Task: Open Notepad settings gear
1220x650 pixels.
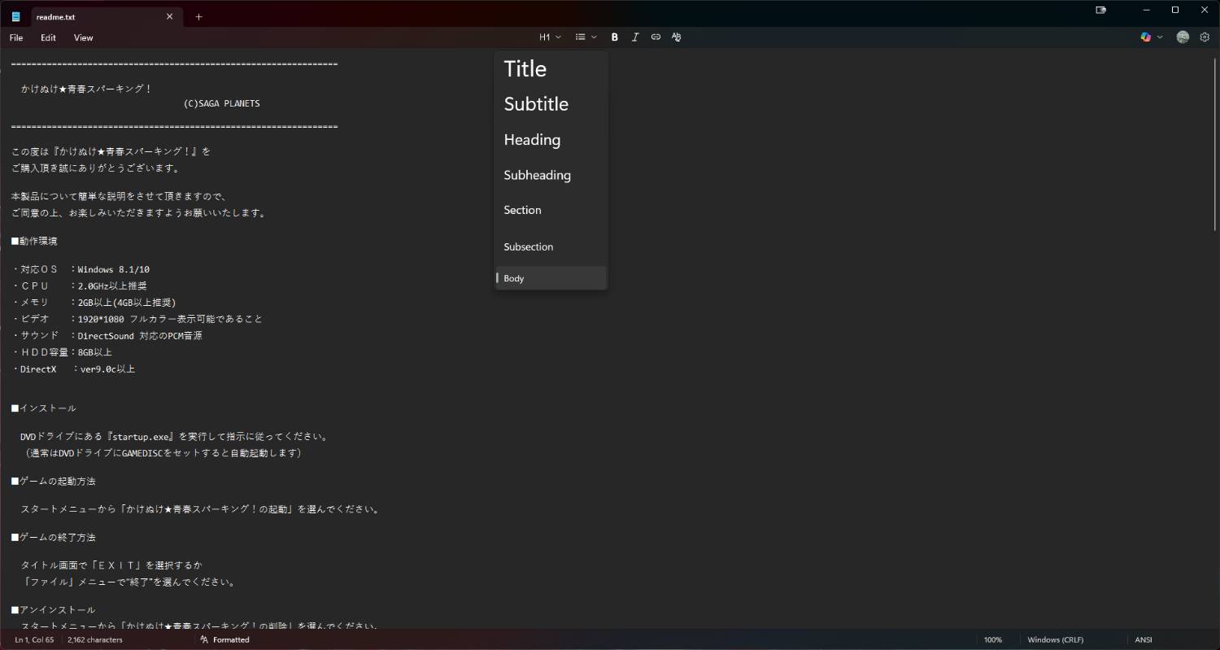Action: tap(1205, 37)
